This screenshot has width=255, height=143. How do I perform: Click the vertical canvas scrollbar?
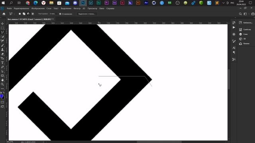[229, 79]
